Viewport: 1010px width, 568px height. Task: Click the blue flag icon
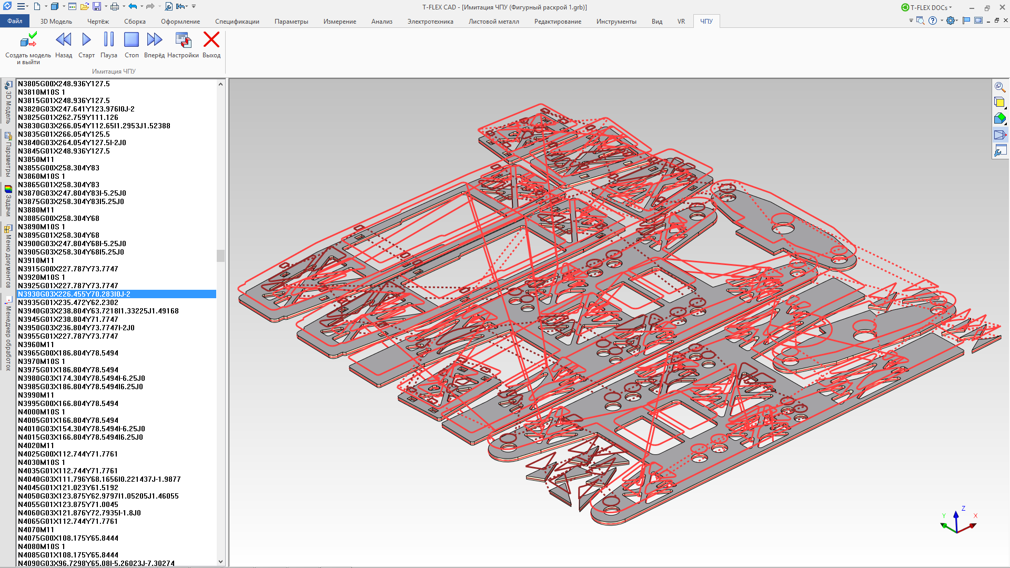point(966,21)
